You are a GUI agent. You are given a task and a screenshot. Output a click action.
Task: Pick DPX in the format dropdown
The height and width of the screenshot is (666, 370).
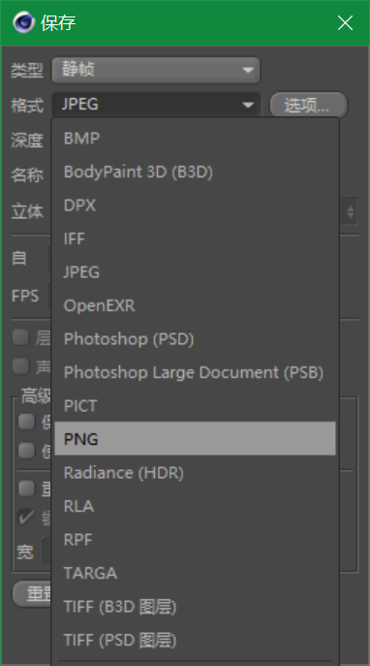195,206
